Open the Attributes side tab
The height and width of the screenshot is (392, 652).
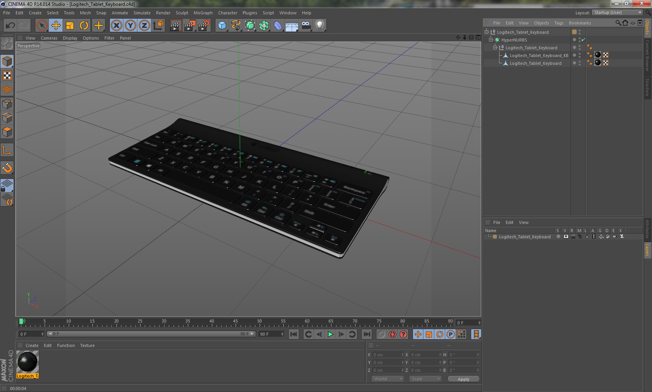pyautogui.click(x=647, y=229)
